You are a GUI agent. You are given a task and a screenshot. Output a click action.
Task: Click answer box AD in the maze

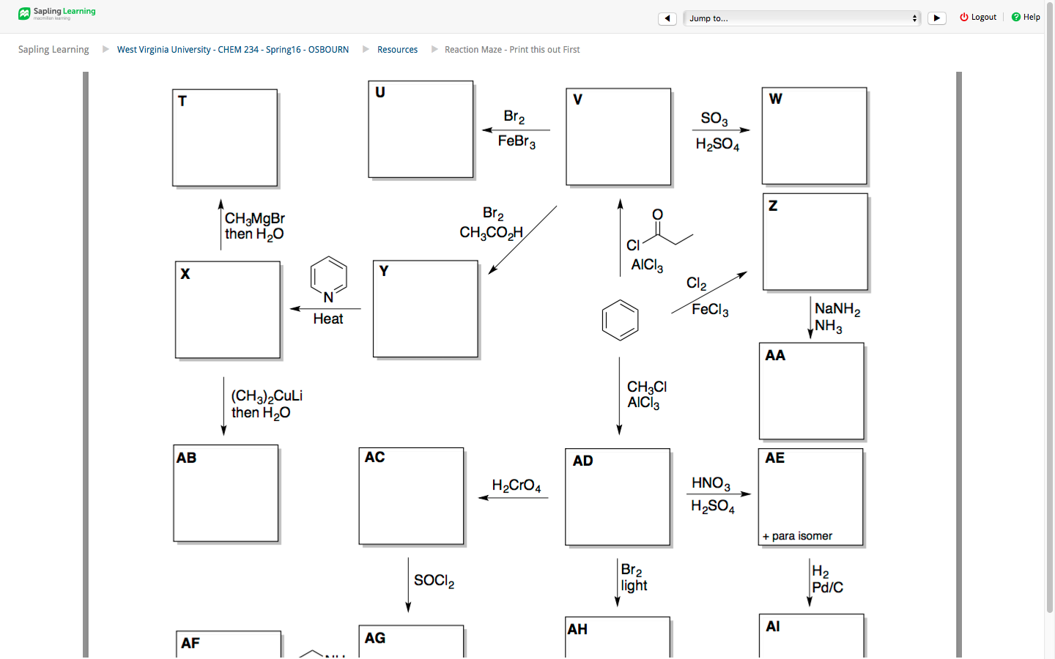(618, 496)
